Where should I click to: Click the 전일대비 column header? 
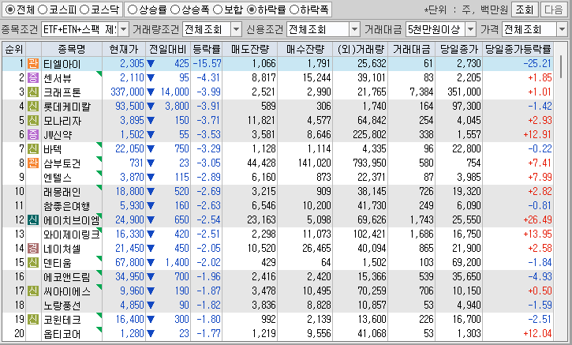(x=168, y=49)
